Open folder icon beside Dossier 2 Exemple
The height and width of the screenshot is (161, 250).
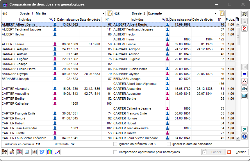pyautogui.click(x=222, y=13)
